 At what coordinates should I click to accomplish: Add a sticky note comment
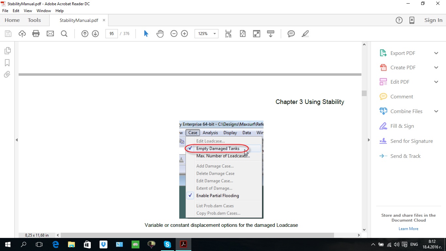tap(291, 34)
